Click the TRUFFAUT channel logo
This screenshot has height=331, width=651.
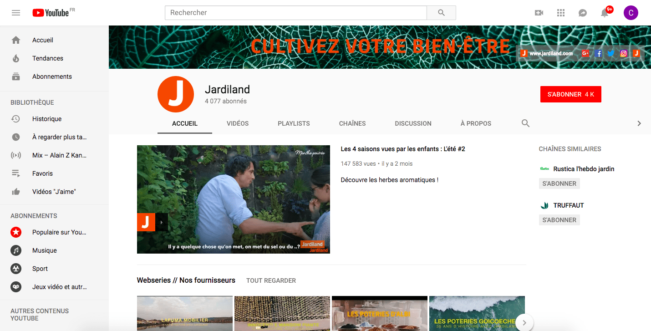pyautogui.click(x=544, y=205)
